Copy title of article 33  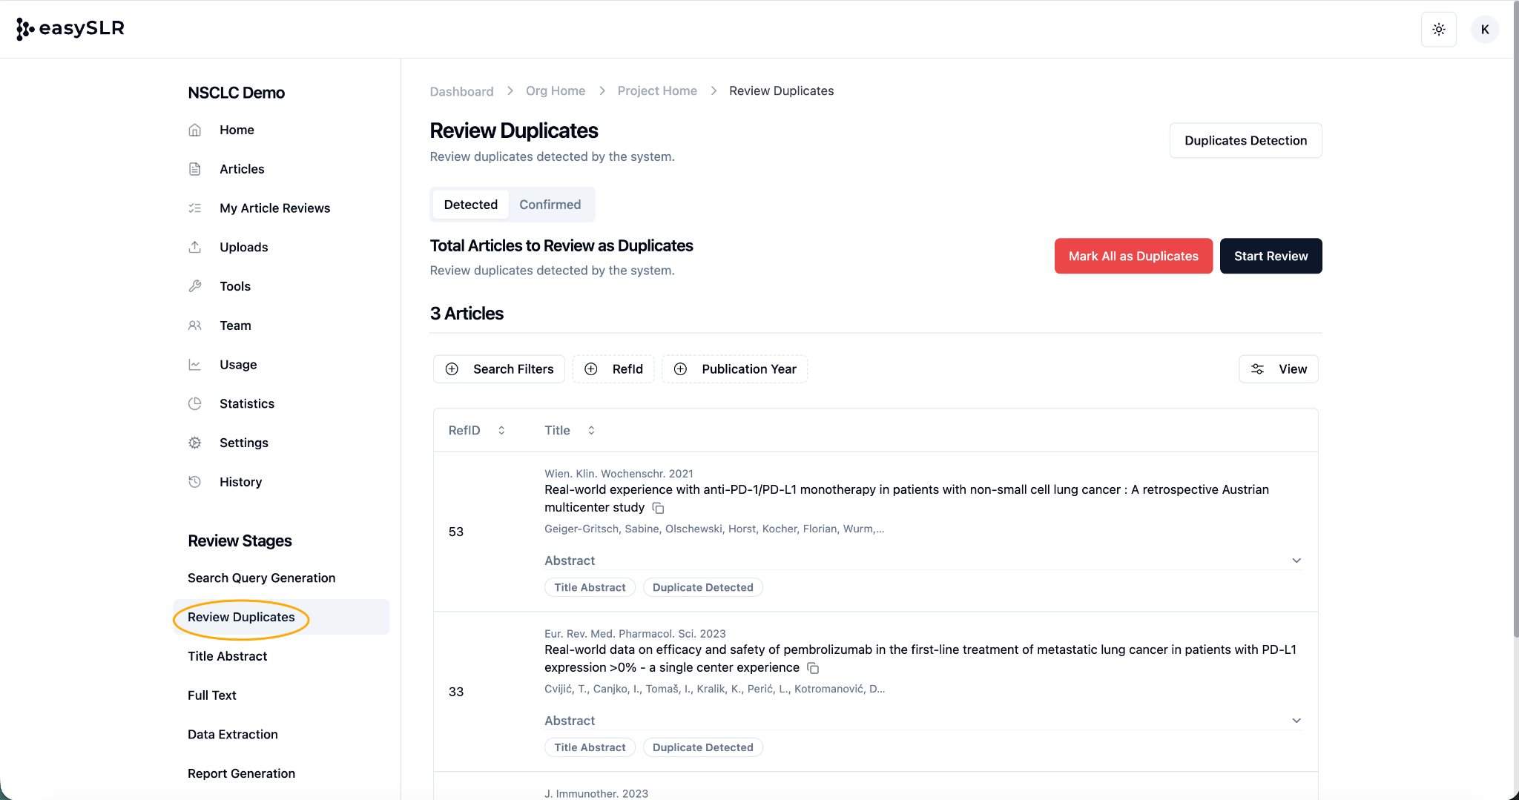(x=813, y=668)
